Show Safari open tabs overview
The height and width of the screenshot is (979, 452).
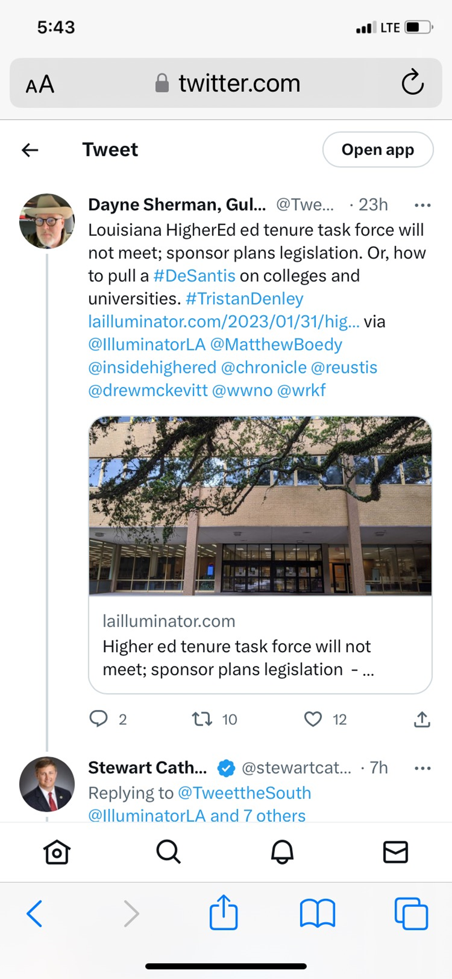pyautogui.click(x=411, y=913)
